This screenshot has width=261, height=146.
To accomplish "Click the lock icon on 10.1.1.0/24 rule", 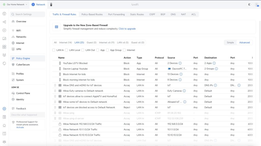I will 60,129.
